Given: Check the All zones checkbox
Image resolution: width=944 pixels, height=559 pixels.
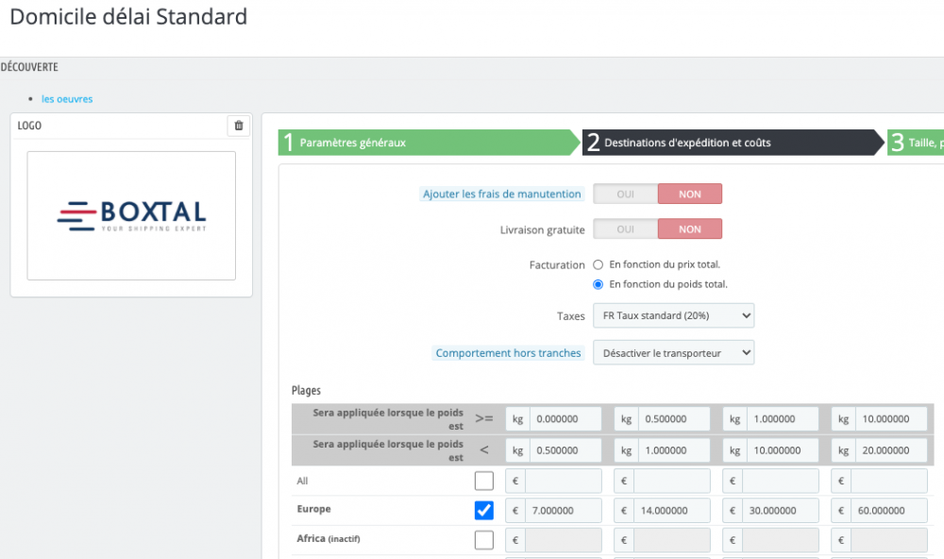Looking at the screenshot, I should pyautogui.click(x=484, y=482).
